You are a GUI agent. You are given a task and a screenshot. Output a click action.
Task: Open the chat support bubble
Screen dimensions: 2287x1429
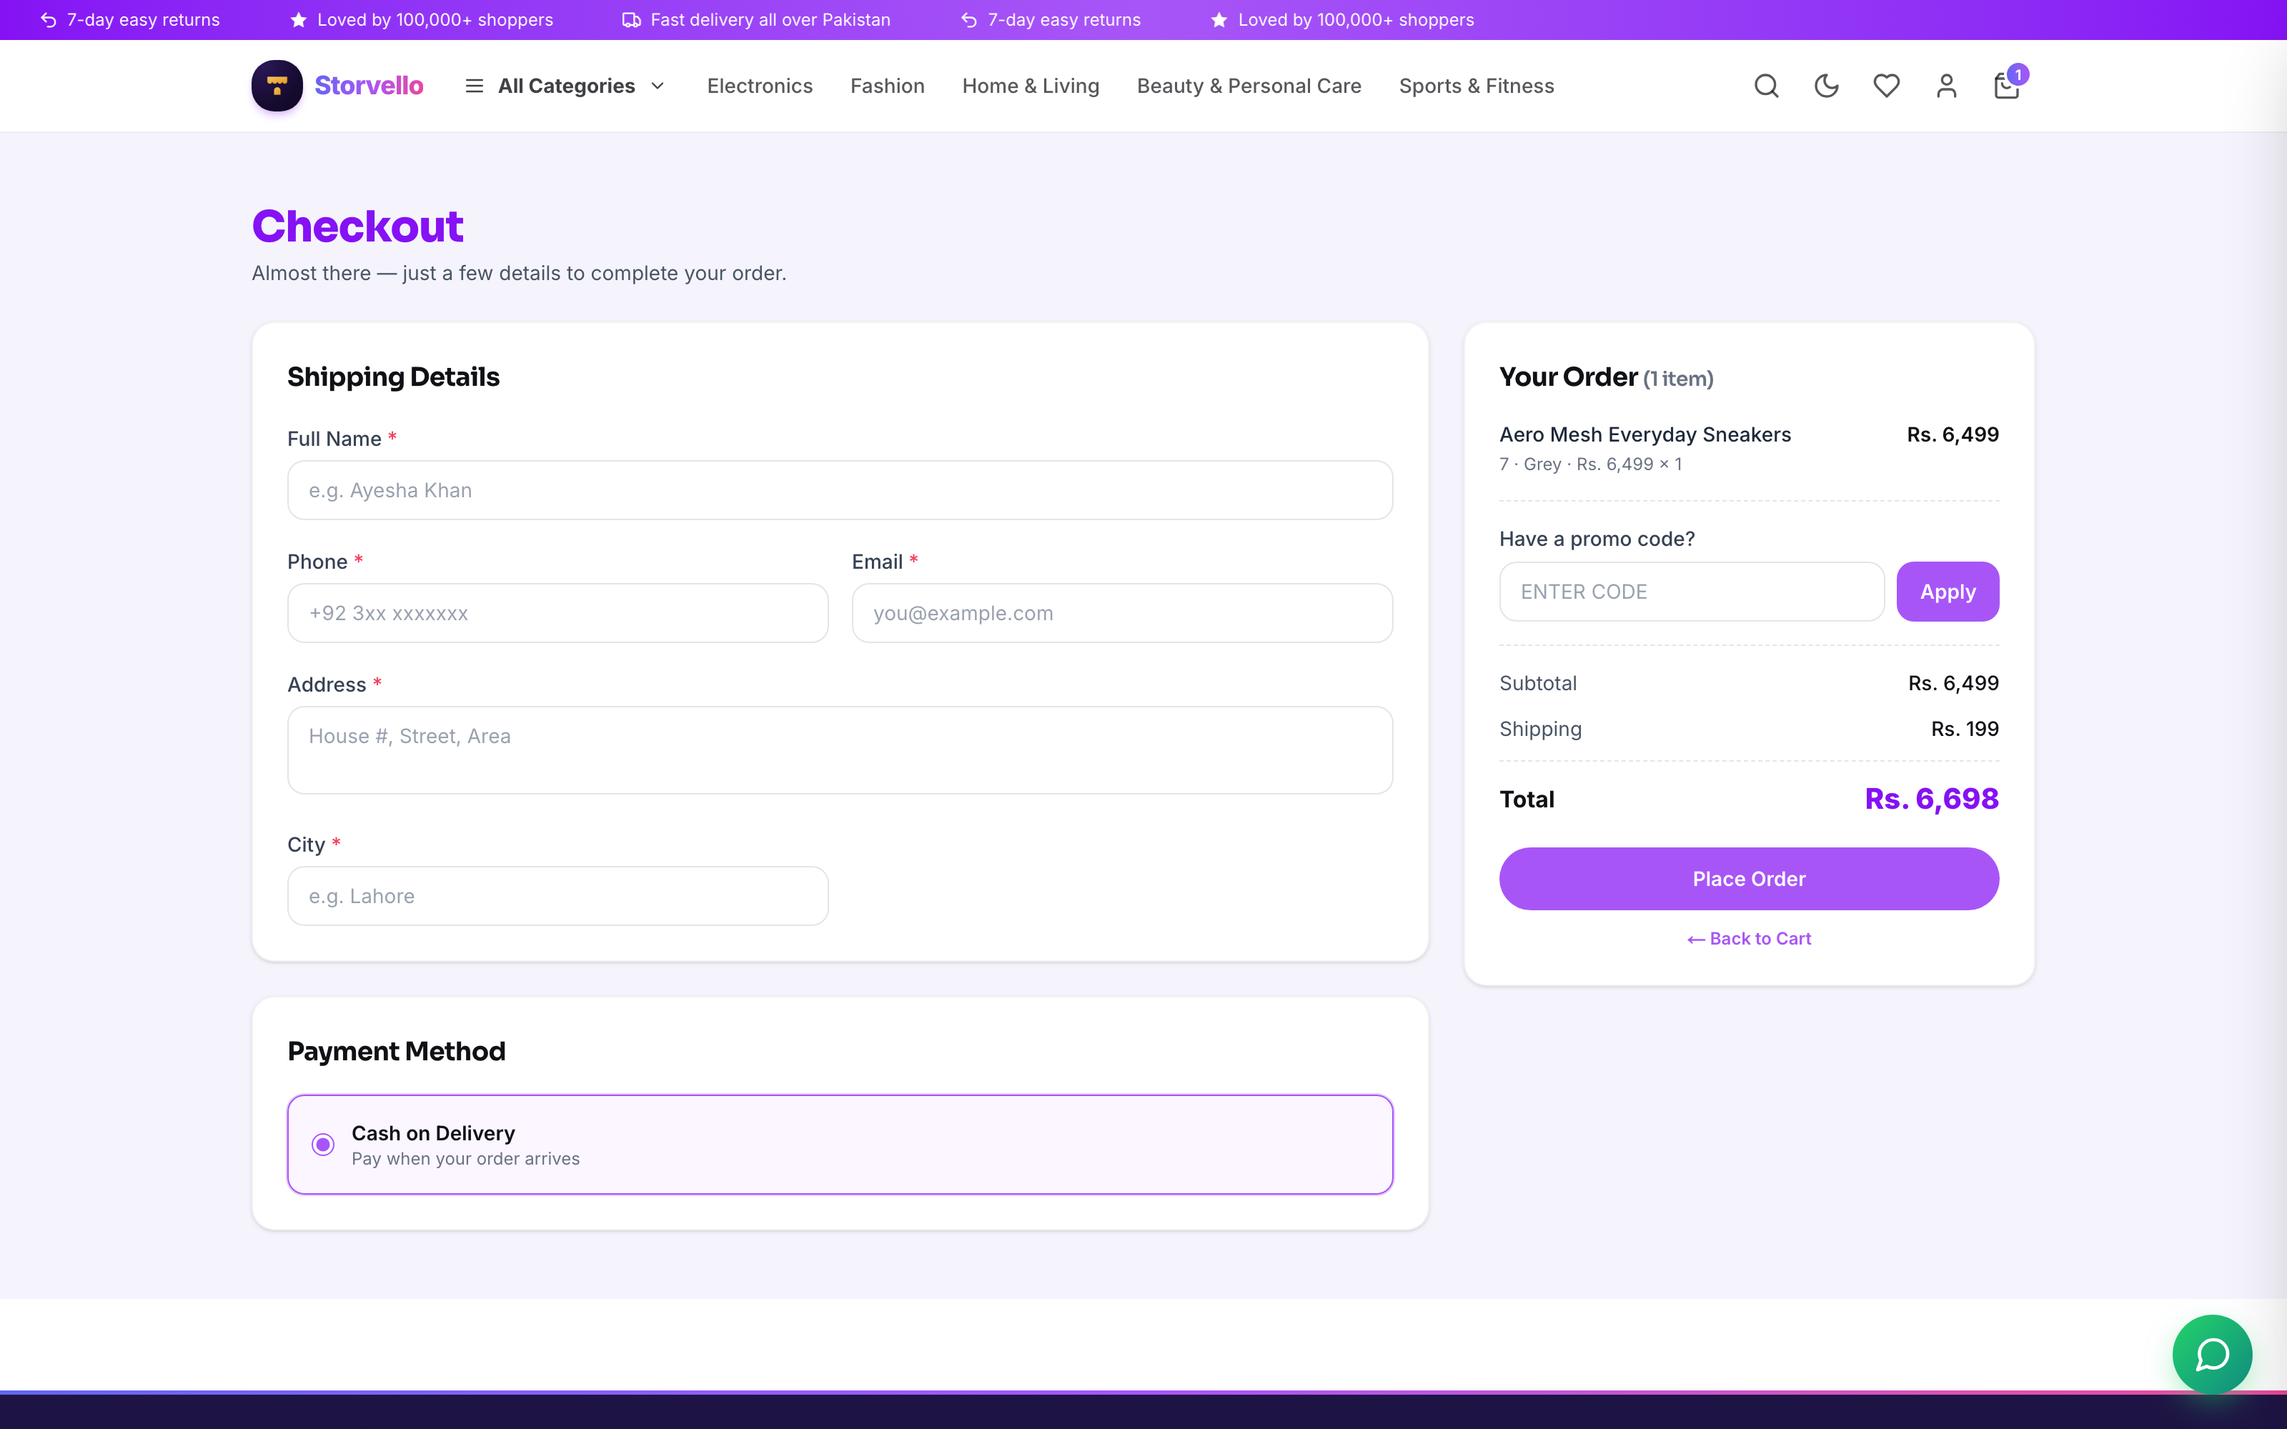[x=2213, y=1355]
